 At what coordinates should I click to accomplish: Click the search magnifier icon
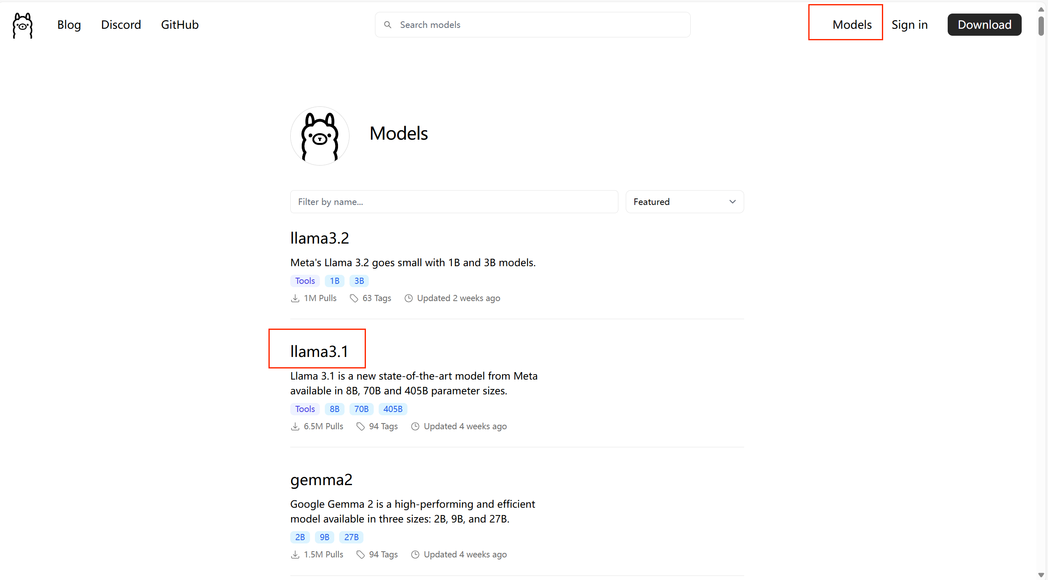(387, 25)
